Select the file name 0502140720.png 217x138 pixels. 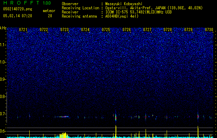tap(18, 9)
